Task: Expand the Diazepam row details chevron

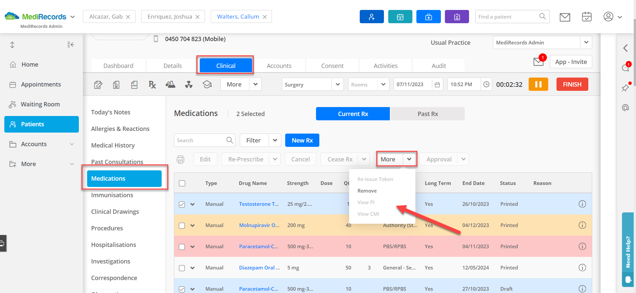Action: pyautogui.click(x=192, y=268)
